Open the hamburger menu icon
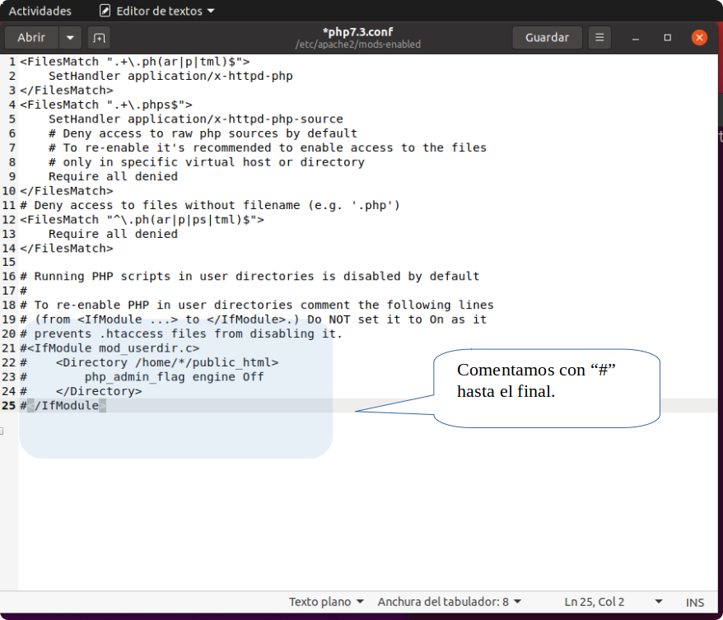The width and height of the screenshot is (723, 620). 599,37
